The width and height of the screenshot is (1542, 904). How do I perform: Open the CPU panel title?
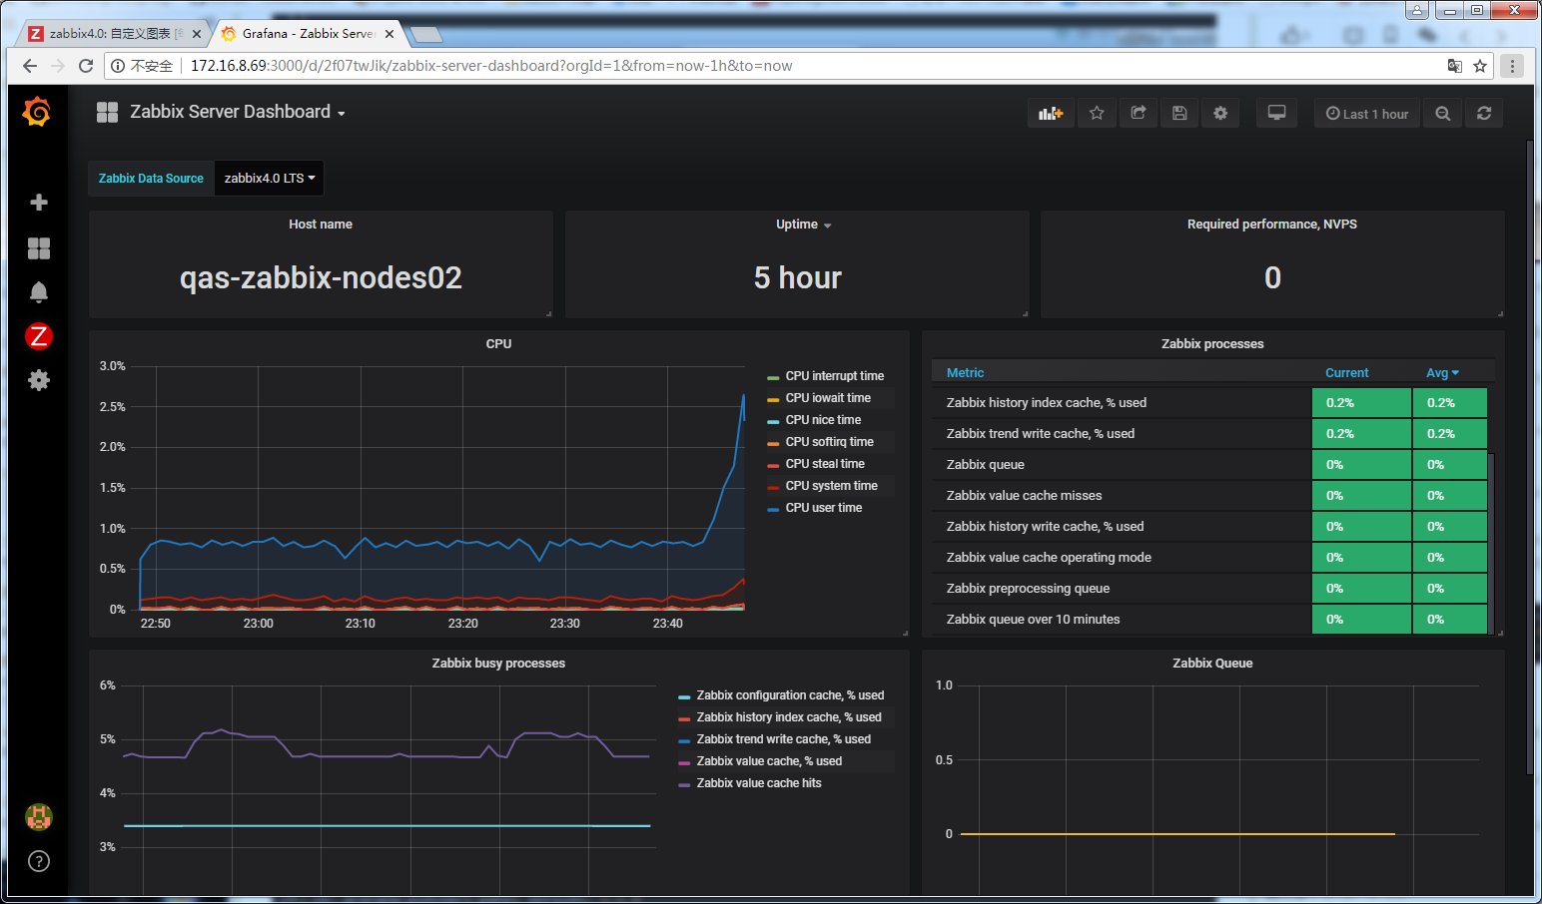coord(498,344)
